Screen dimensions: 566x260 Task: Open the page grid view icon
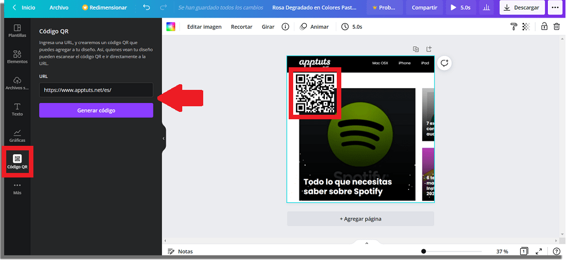coord(525,251)
